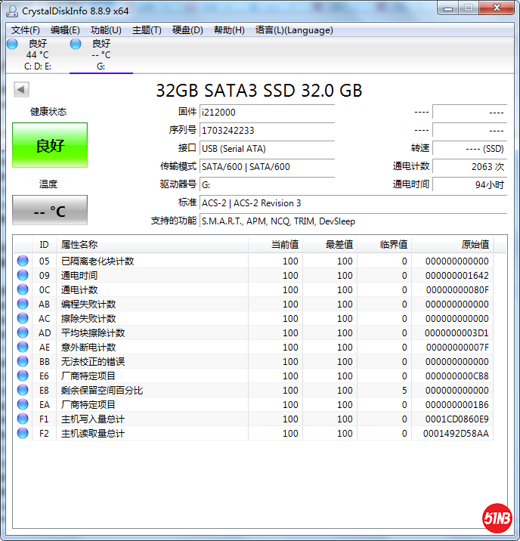The width and height of the screenshot is (520, 541).
Task: Open the 语言(L)(Language) menu
Action: point(294,30)
